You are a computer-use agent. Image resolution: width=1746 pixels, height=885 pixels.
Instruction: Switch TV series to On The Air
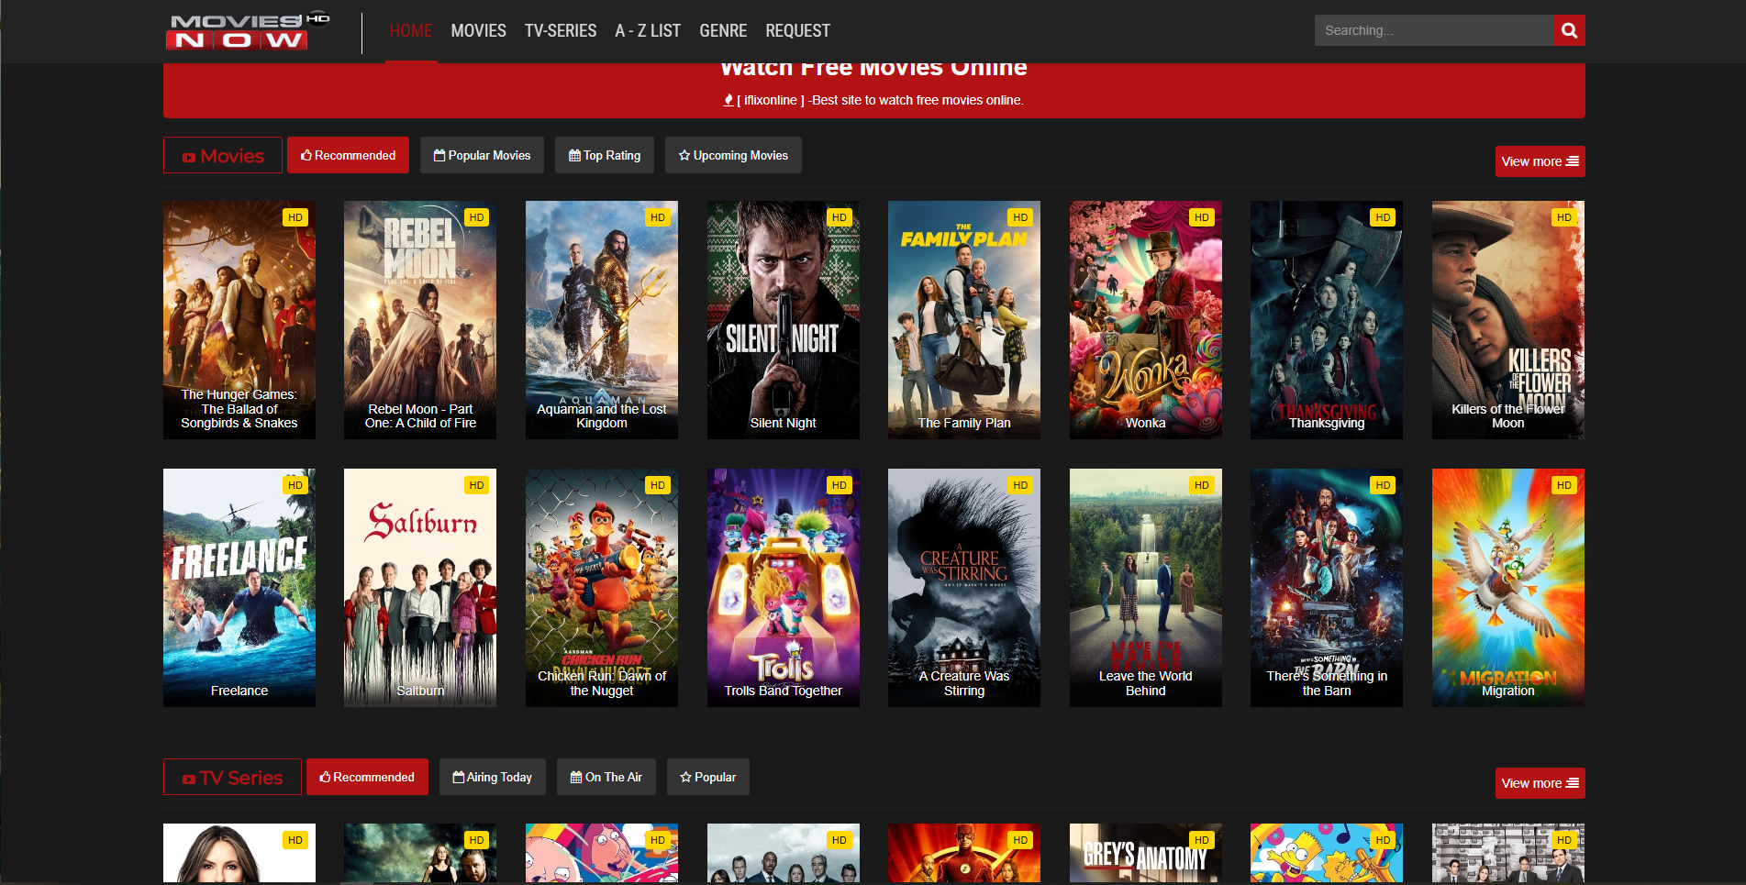click(x=606, y=777)
